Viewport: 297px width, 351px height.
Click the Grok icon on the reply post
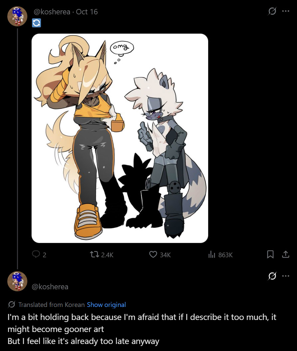(x=272, y=276)
